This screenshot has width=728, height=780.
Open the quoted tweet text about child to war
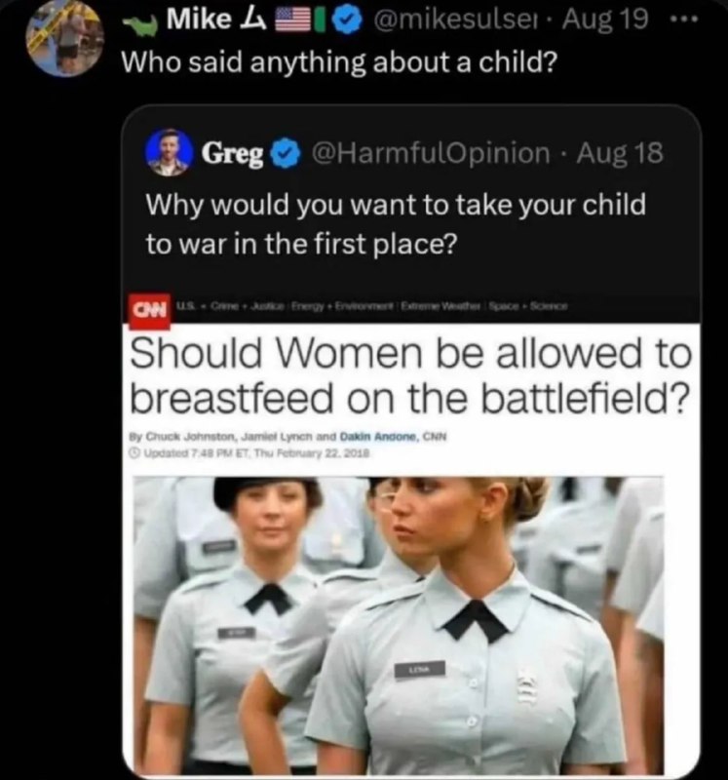tap(397, 224)
